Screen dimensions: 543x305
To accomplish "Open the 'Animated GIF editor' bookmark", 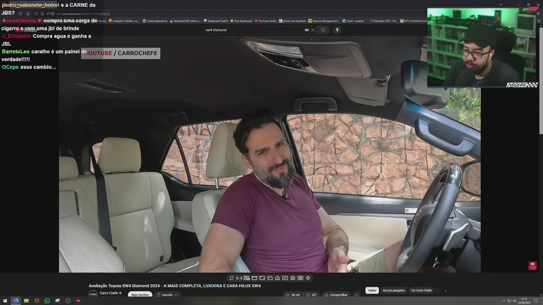I will pos(185,21).
